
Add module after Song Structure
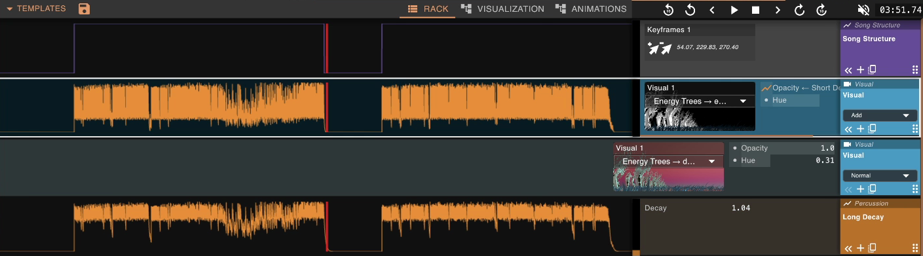coord(861,69)
